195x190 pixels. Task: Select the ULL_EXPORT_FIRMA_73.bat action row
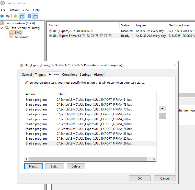pos(90,105)
